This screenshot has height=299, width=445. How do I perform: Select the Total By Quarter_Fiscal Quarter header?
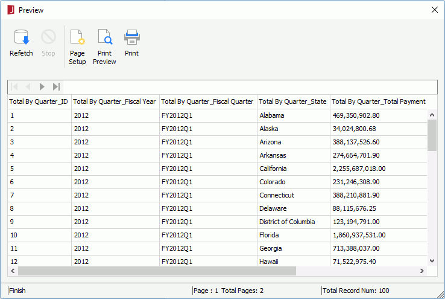tap(207, 101)
